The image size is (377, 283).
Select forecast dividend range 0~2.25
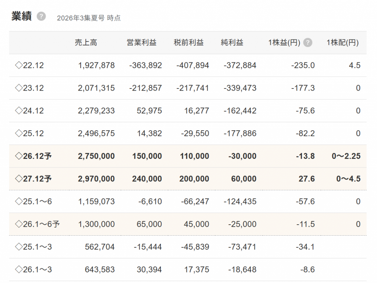click(346, 156)
